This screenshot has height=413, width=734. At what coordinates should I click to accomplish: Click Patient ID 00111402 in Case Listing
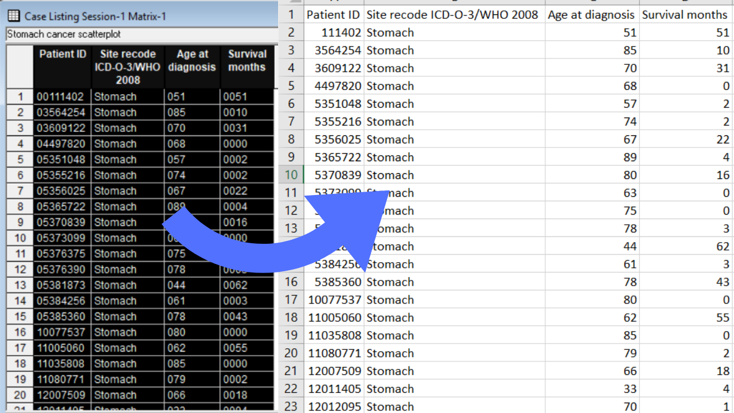tap(63, 96)
